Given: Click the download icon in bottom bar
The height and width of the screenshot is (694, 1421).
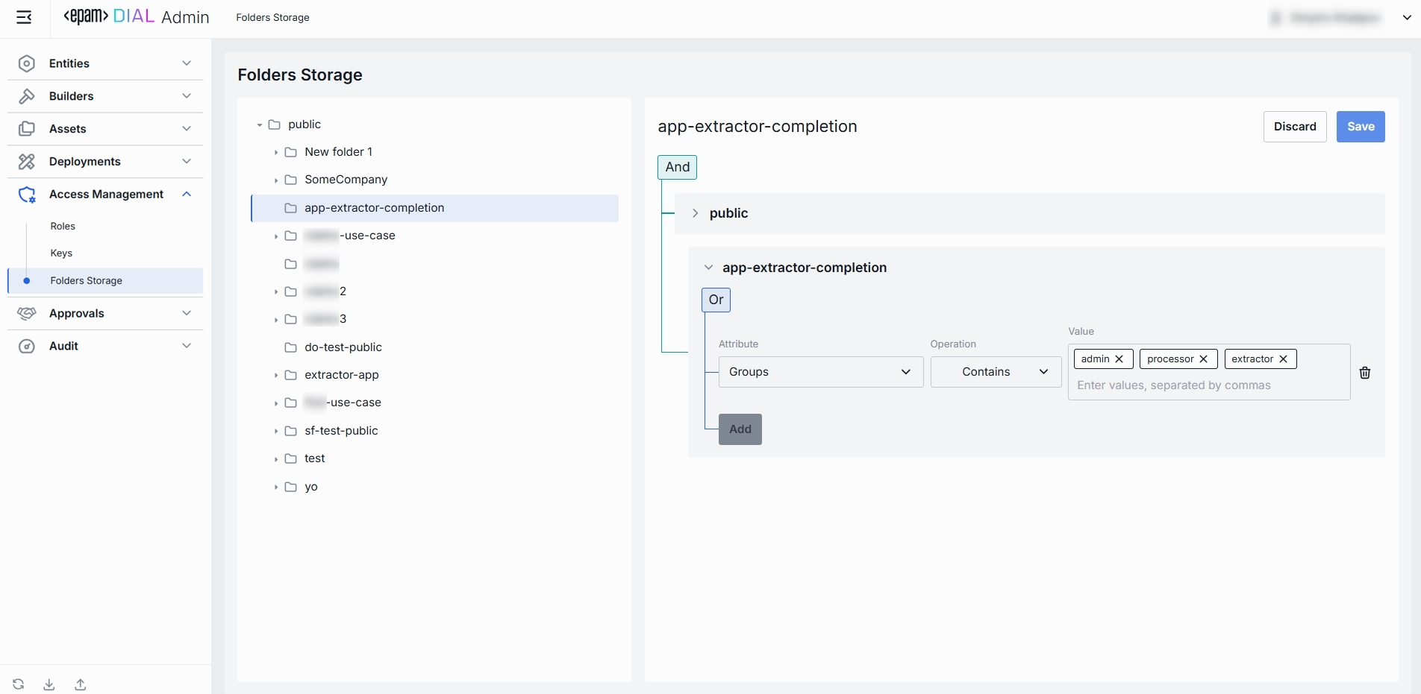Looking at the screenshot, I should pos(49,684).
